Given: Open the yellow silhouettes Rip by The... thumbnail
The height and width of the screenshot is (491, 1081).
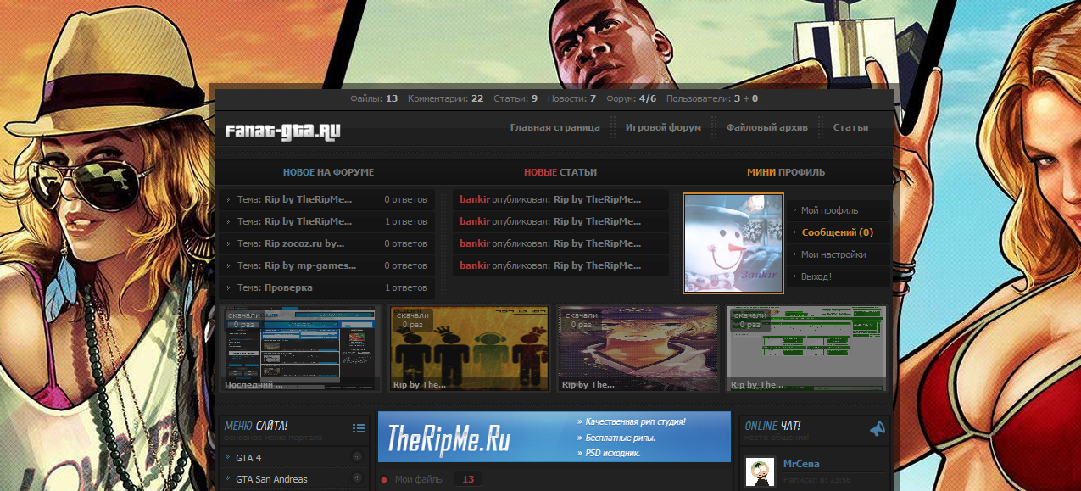Looking at the screenshot, I should click(x=470, y=349).
